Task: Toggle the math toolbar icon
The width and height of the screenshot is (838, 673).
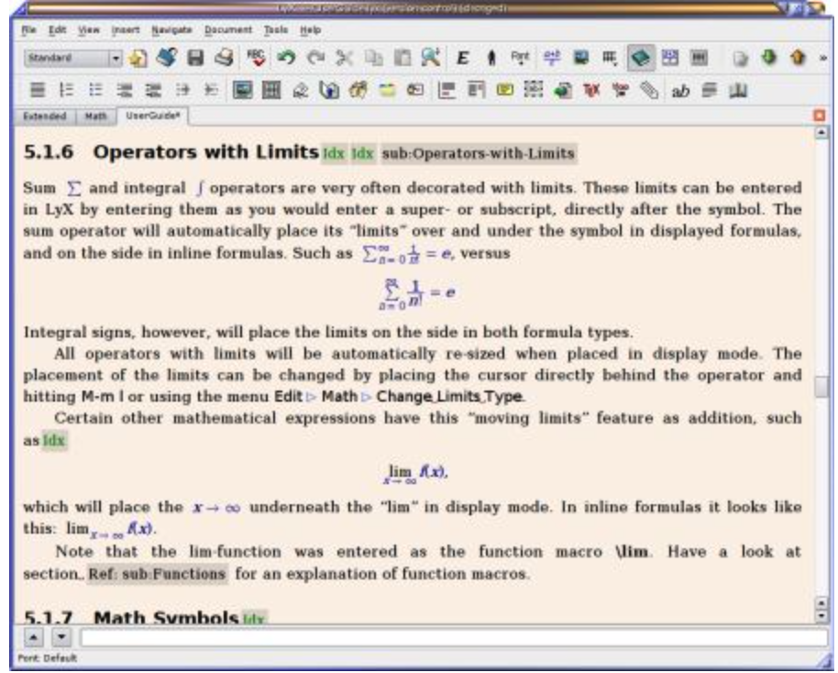Action: click(x=669, y=58)
